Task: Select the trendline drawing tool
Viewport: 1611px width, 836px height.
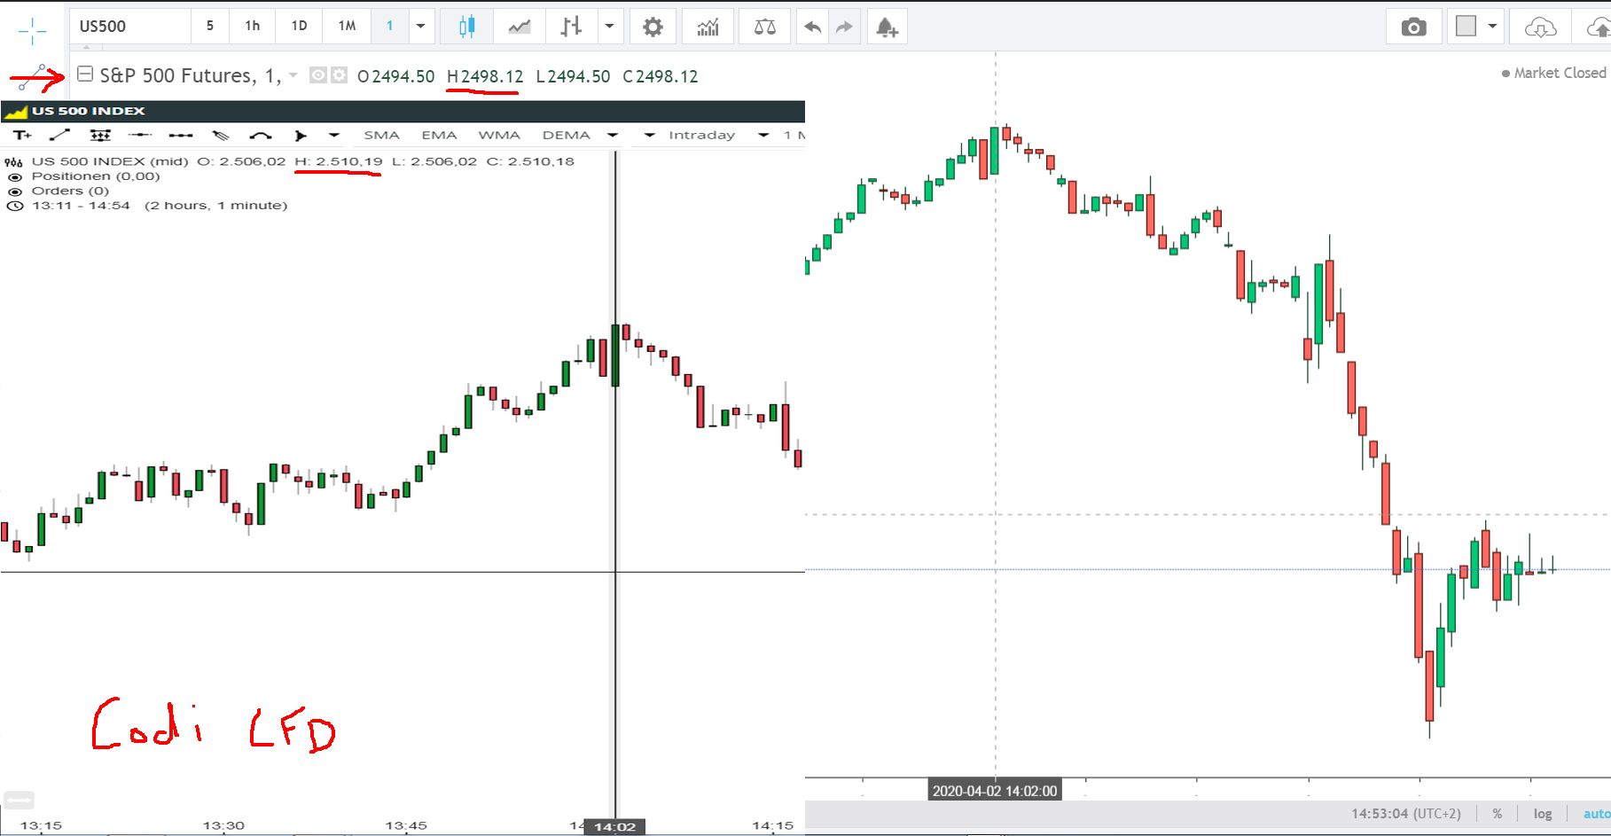Action: 59,135
